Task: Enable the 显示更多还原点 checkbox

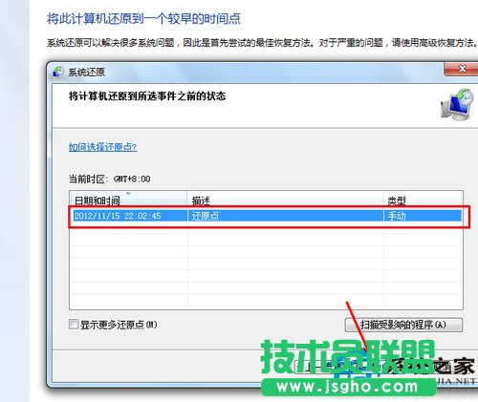Action: (74, 325)
